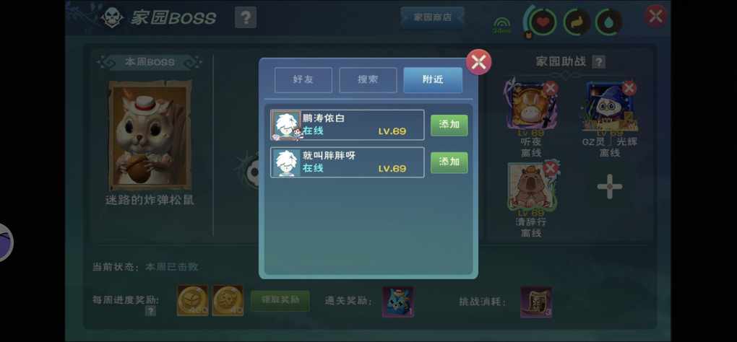The height and width of the screenshot is (342, 737).
Task: Click the 迷路的炸弹松鼠 boss portrait
Action: coord(150,135)
